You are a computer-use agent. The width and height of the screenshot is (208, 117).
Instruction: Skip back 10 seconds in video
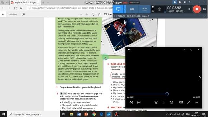tap(156, 102)
